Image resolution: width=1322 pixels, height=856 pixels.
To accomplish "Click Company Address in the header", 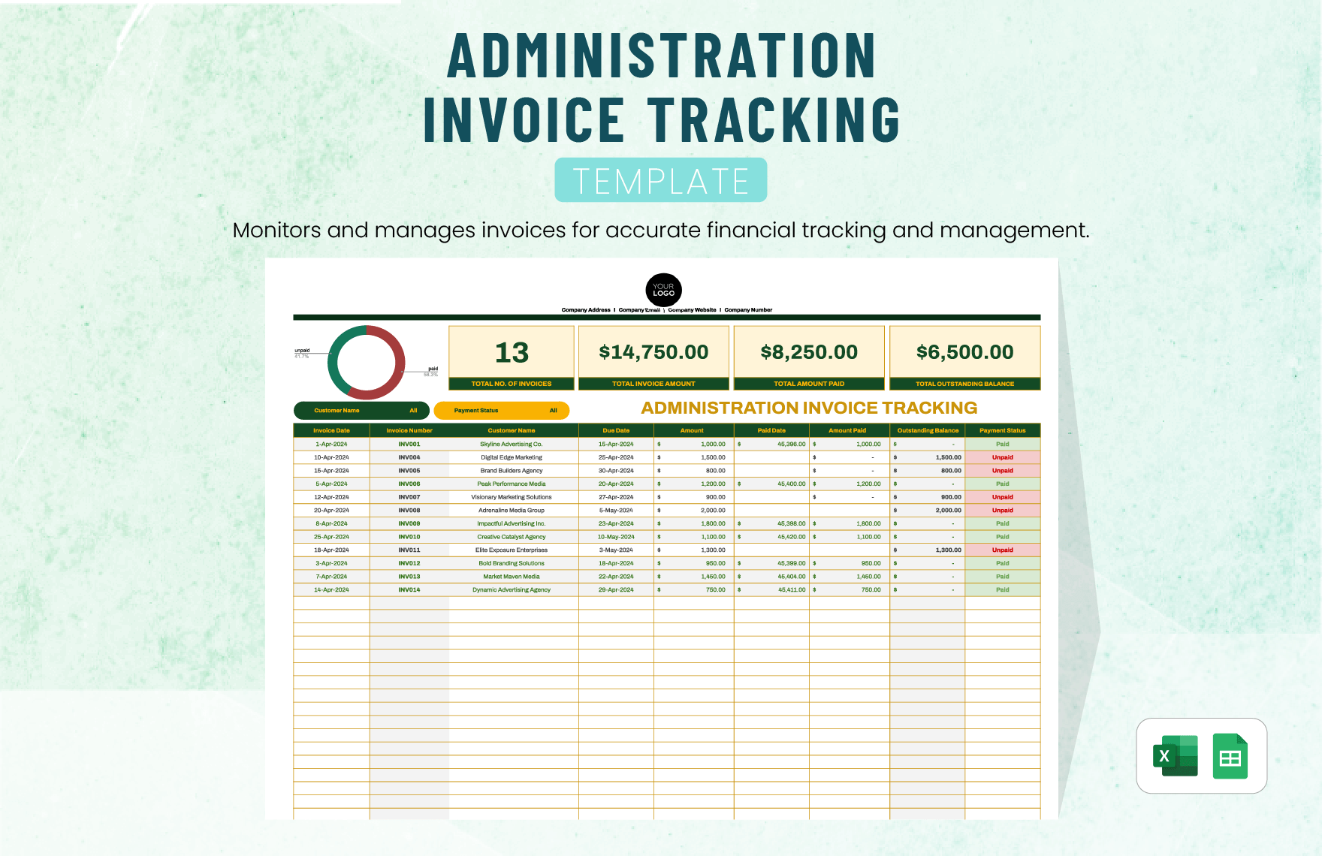I will tap(586, 309).
